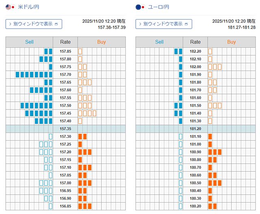Screen dimensions: 260x214
Task: Click the 157.70 rate cell
Action: coord(65,75)
